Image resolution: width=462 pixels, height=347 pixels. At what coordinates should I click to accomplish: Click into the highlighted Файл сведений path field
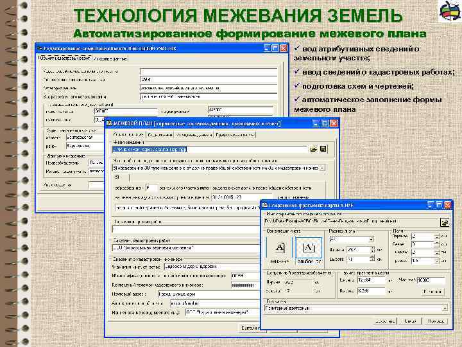tap(209, 149)
